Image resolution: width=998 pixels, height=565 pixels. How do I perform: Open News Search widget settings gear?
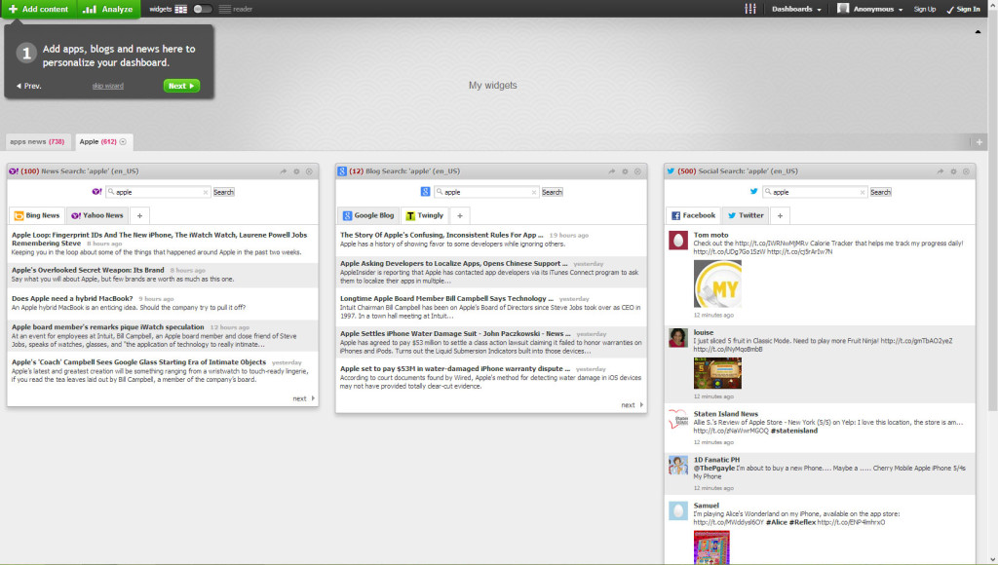pos(296,171)
